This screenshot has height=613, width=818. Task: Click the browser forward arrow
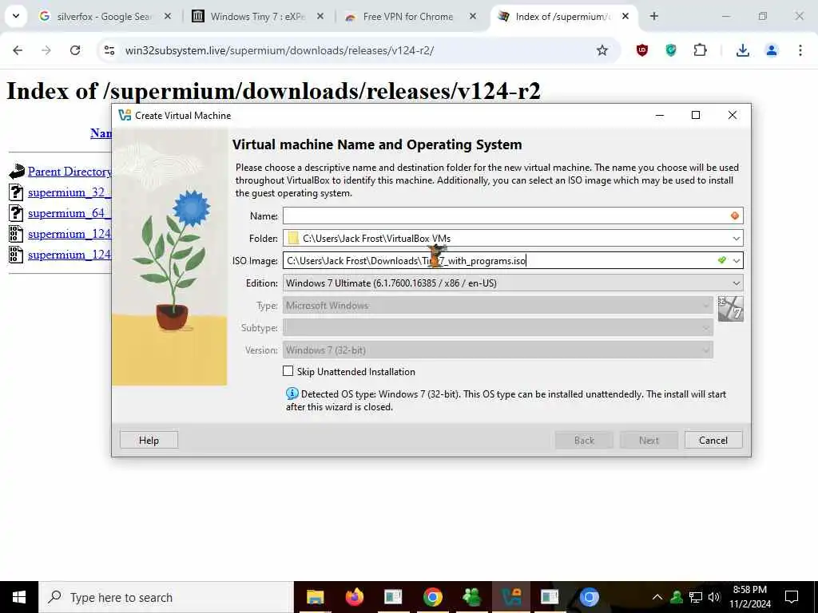click(x=46, y=50)
